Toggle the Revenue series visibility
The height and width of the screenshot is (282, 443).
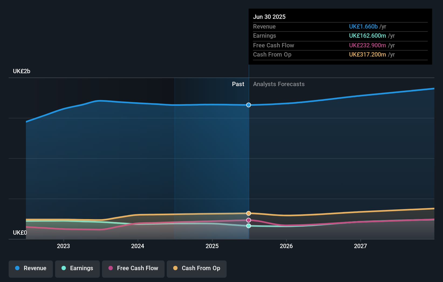30,268
